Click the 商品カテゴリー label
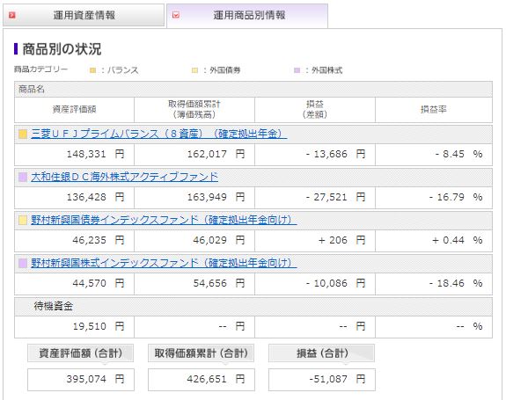The width and height of the screenshot is (506, 400). (x=41, y=69)
